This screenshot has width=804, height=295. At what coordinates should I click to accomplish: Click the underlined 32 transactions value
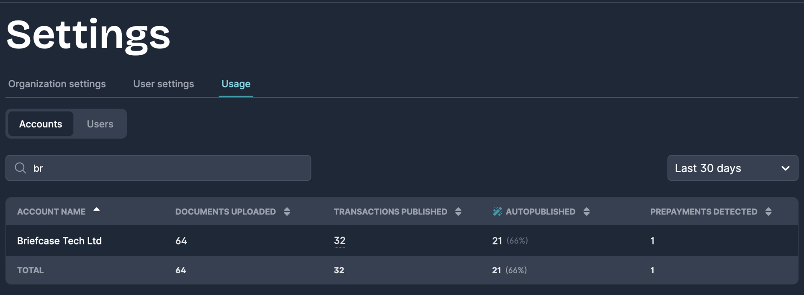click(x=340, y=241)
